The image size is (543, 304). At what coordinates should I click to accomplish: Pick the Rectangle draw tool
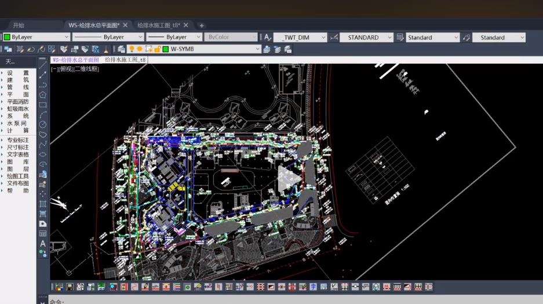click(43, 104)
